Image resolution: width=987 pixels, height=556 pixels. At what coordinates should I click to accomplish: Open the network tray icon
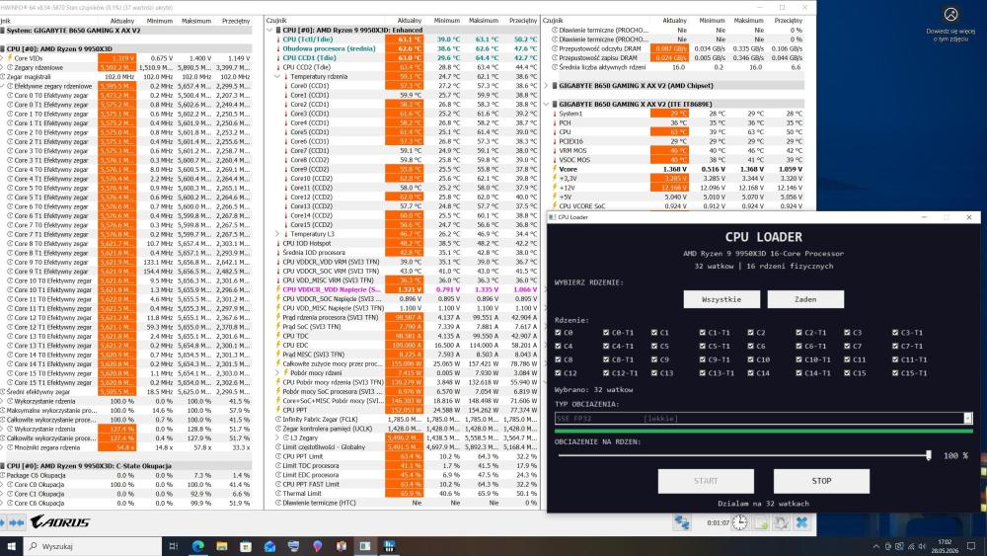pyautogui.click(x=911, y=546)
